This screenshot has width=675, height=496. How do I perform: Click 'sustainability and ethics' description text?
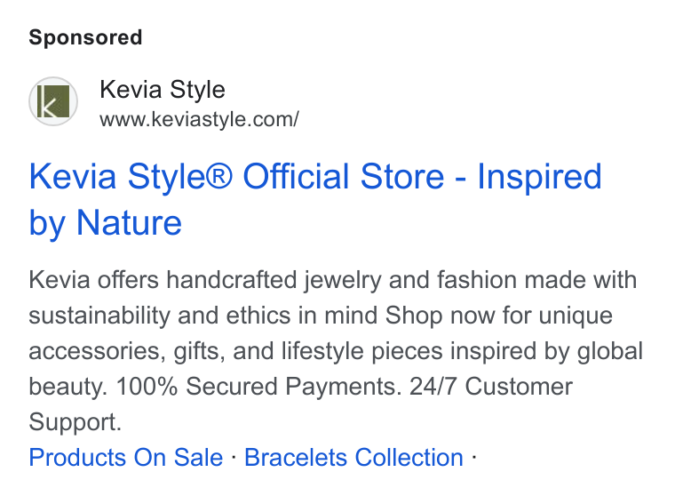[x=160, y=316]
